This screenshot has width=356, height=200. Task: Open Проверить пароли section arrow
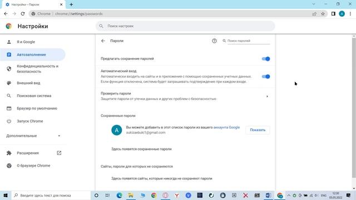tap(267, 96)
